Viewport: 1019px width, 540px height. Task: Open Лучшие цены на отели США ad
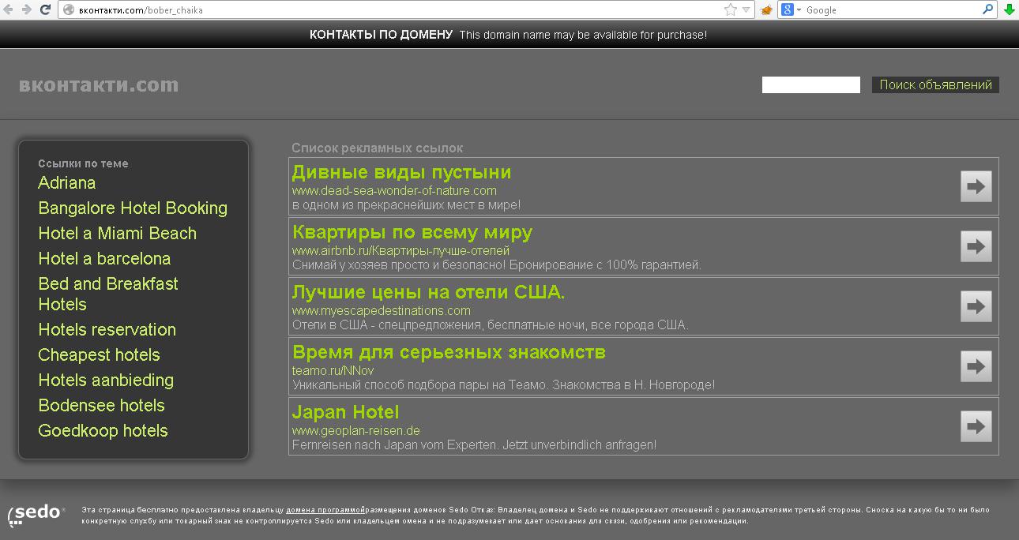point(429,292)
